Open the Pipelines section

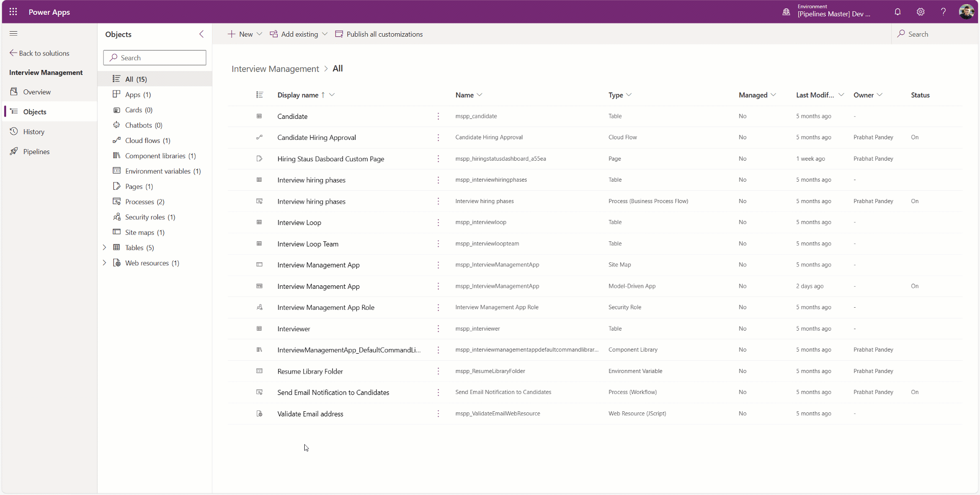pos(36,151)
